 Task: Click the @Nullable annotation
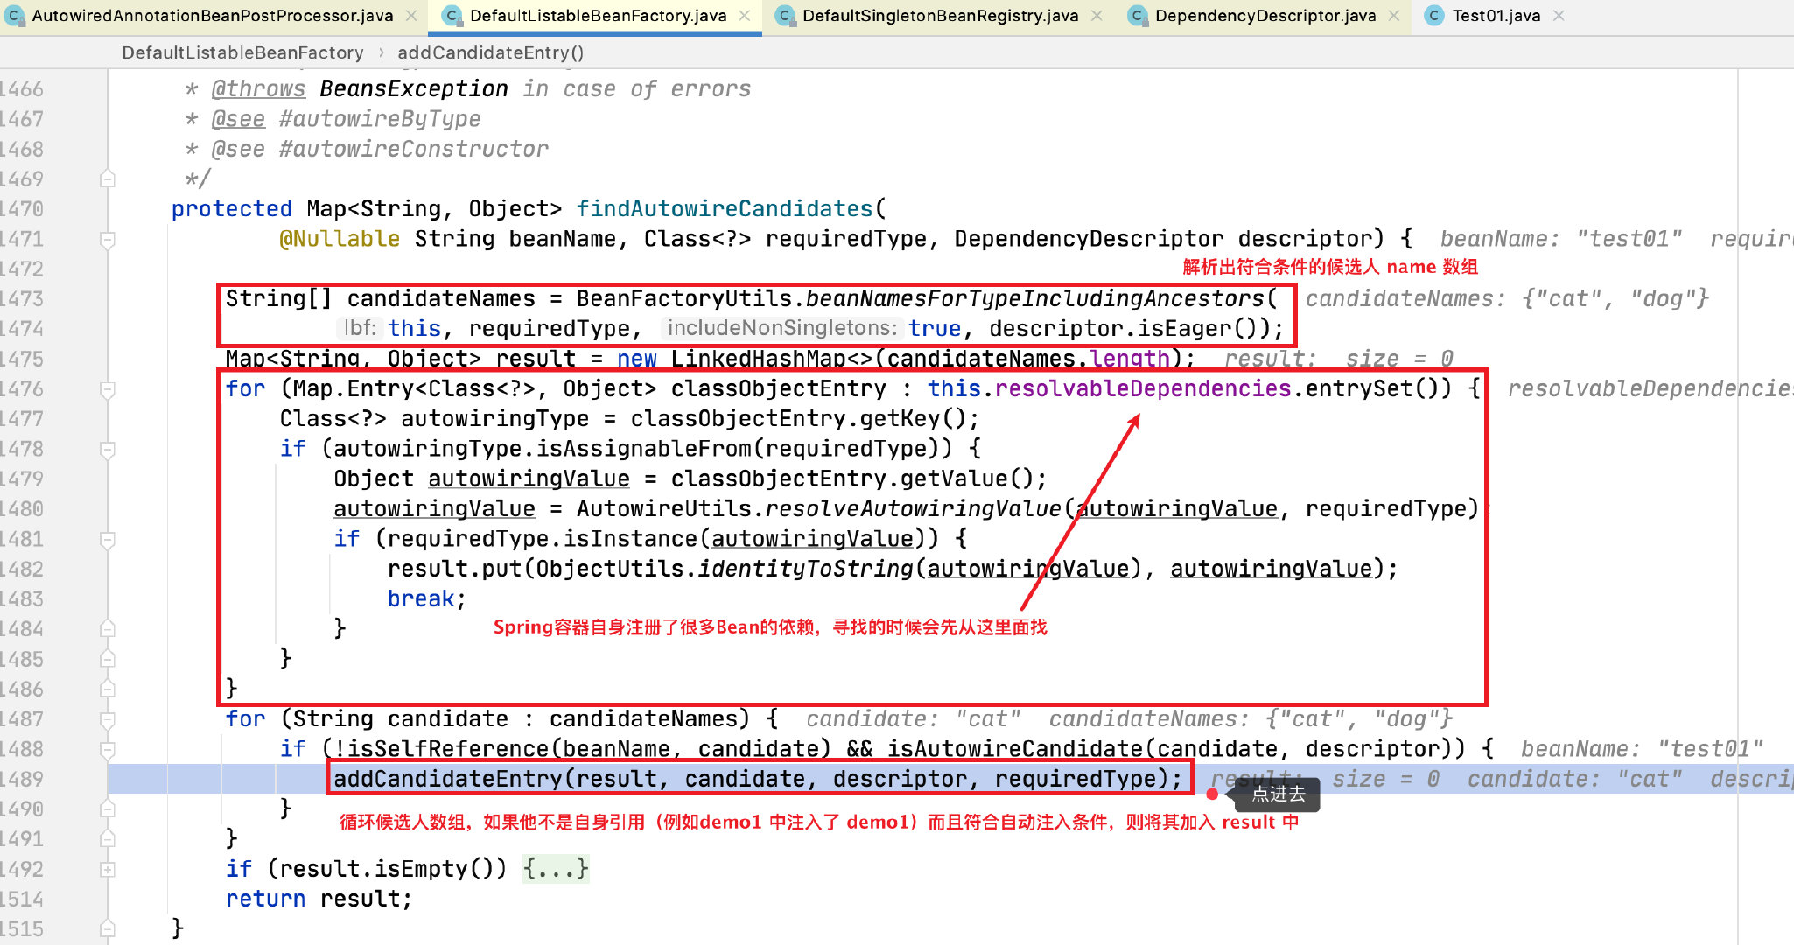click(x=340, y=239)
